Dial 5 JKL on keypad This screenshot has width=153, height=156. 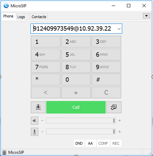click(76, 54)
